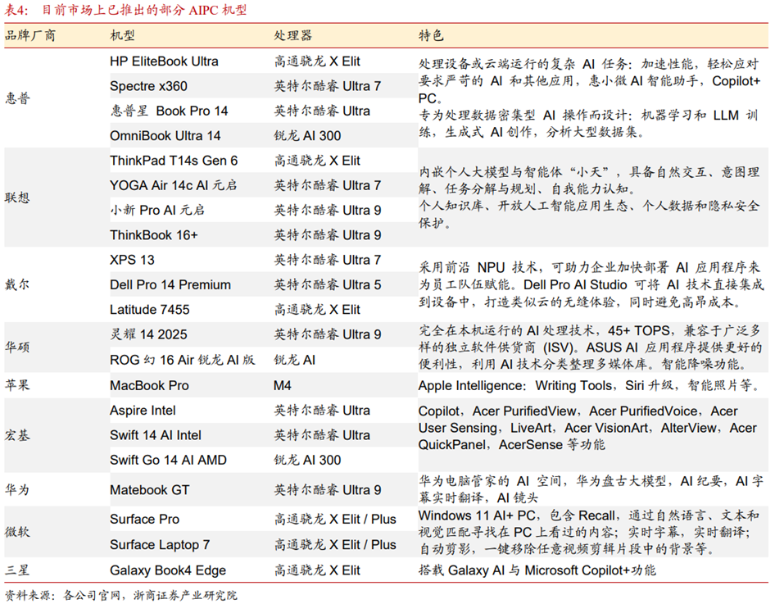Click the model "ThinkPad T14s Gen 6"

pyautogui.click(x=174, y=161)
